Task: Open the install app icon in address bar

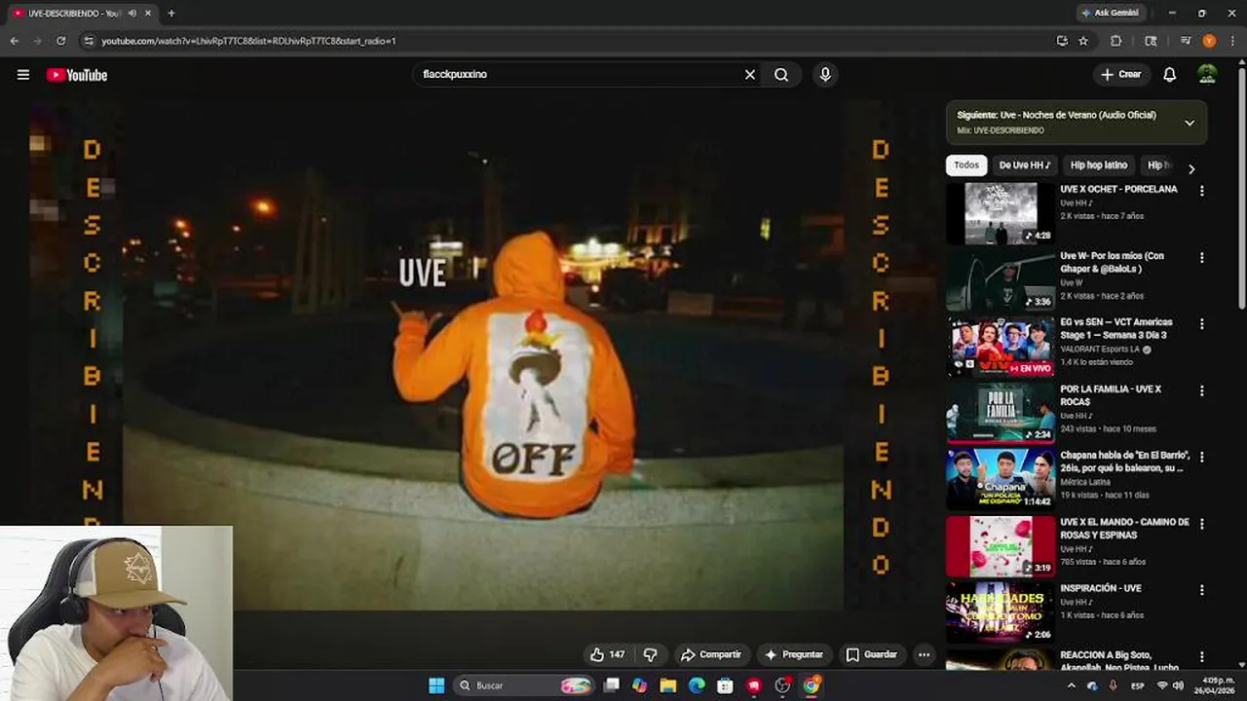Action: pos(1062,41)
